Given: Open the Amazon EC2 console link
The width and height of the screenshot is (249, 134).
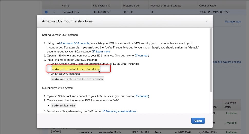Looking at the screenshot, I should coord(76,43).
